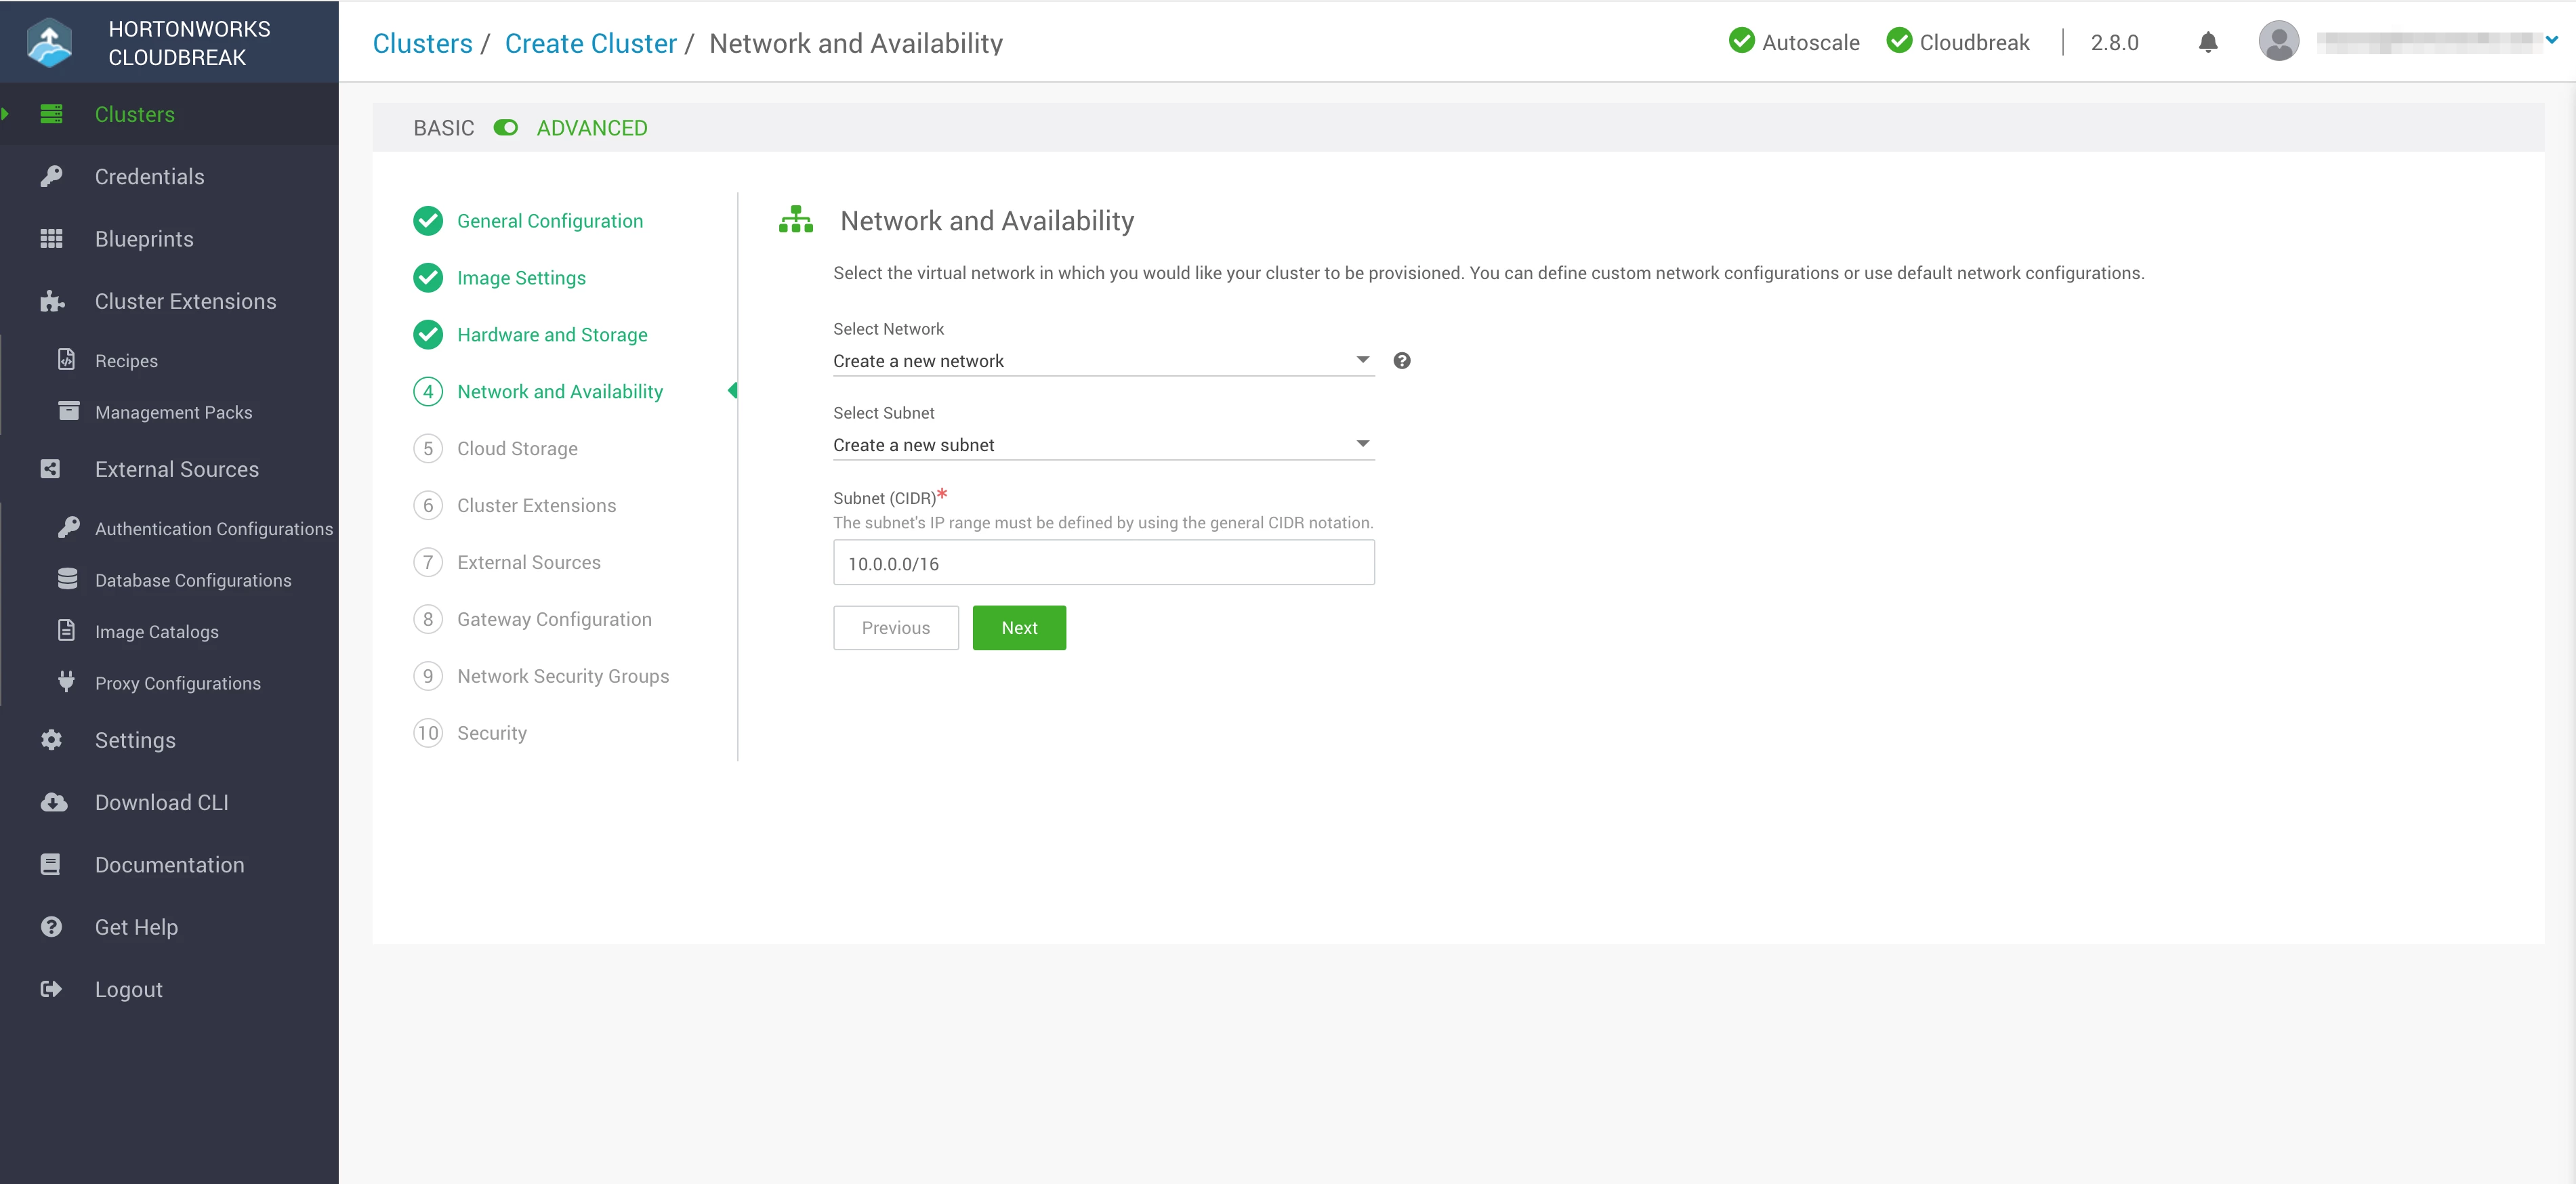Follow the Create Cluster breadcrumb link
The height and width of the screenshot is (1184, 2576).
point(590,43)
